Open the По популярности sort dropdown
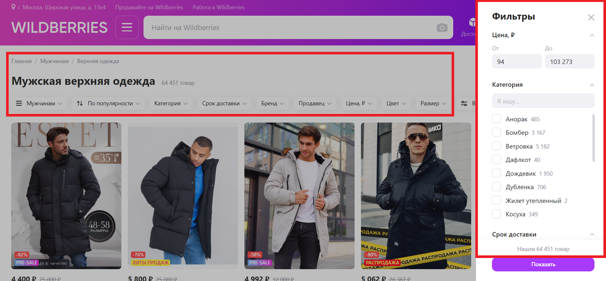The image size is (606, 281). [x=108, y=103]
